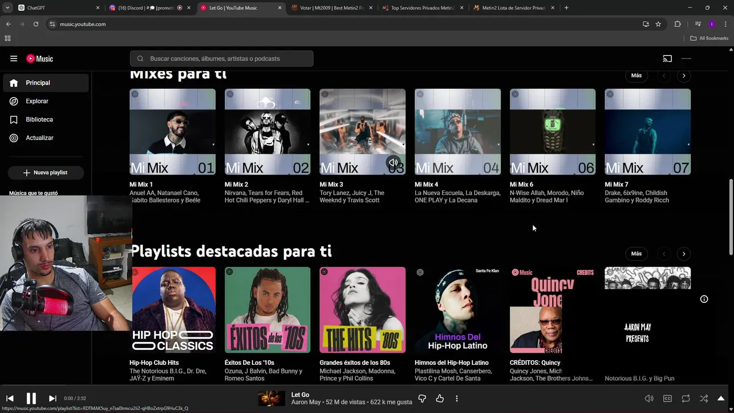Switch to Metin2 Lista de Servidor tab
734x413 pixels.
[513, 8]
